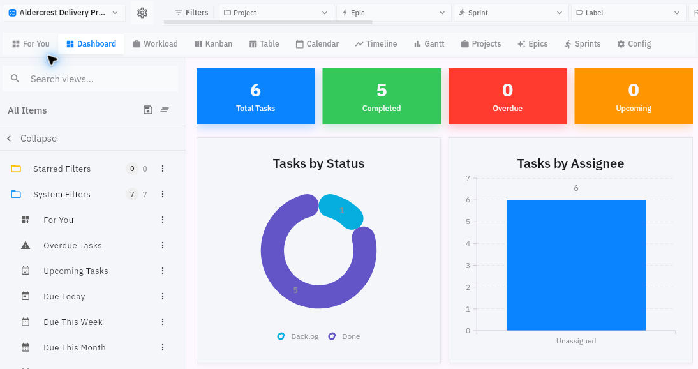
Task: Open the Aldercrest Delivery project selector dropdown
Action: click(64, 13)
